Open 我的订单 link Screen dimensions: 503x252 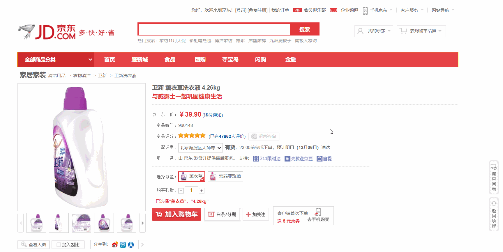click(x=280, y=10)
